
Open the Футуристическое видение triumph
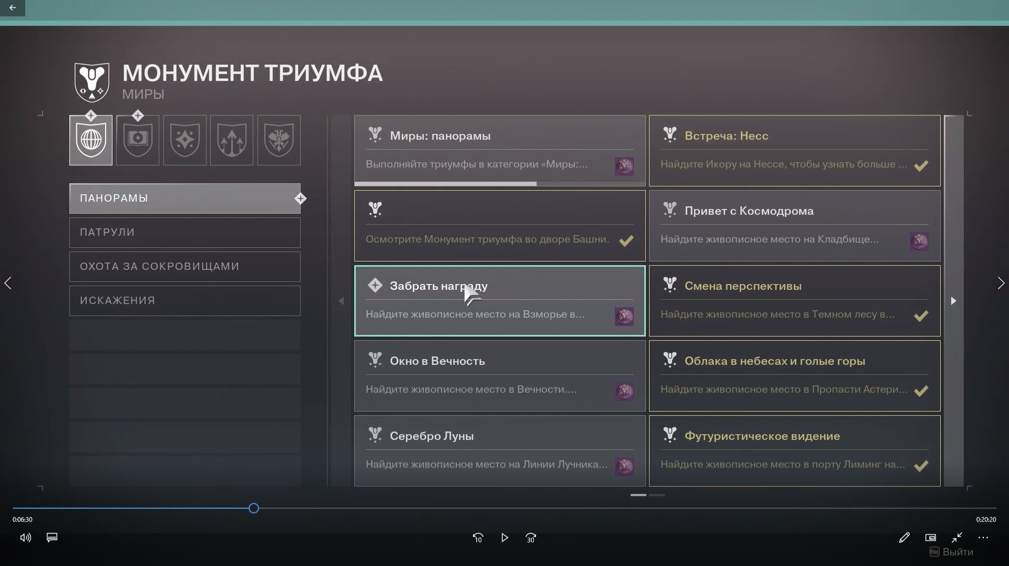(x=795, y=451)
